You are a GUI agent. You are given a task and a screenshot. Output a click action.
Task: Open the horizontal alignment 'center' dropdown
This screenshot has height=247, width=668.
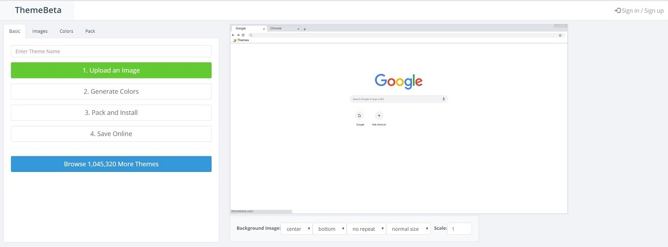click(297, 229)
